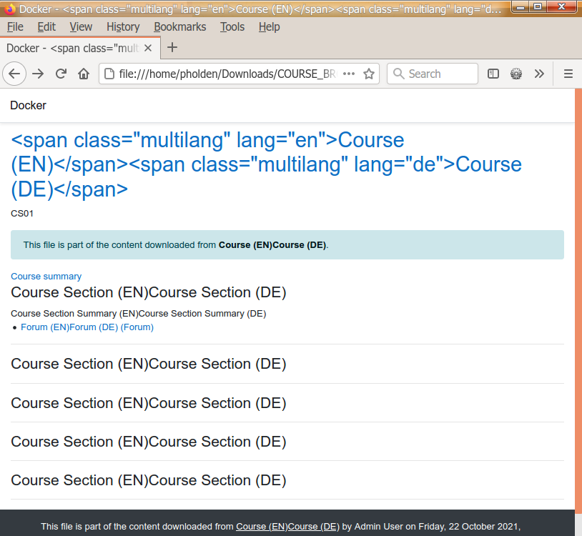Open the File menu
This screenshot has height=536, width=582.
point(15,26)
